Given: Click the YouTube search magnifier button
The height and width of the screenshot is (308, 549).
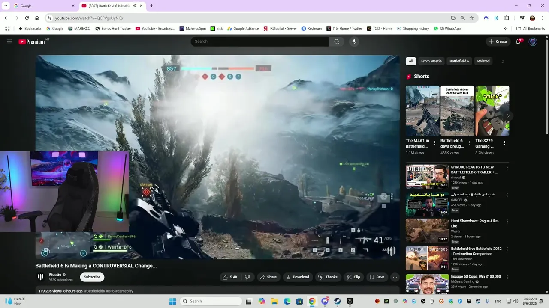Looking at the screenshot, I should (337, 41).
